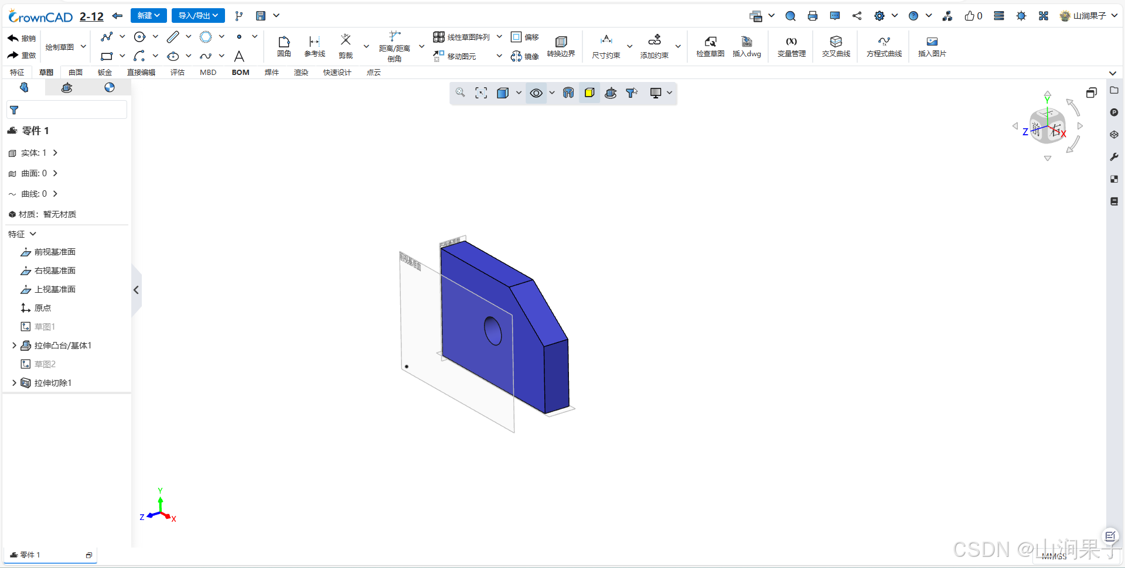The image size is (1125, 568).
Task: Toggle the highlighted yellow cube display mode
Action: (x=589, y=93)
